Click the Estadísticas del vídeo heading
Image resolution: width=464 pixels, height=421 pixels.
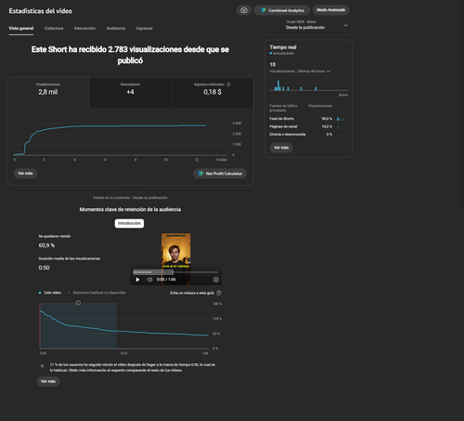click(x=41, y=11)
